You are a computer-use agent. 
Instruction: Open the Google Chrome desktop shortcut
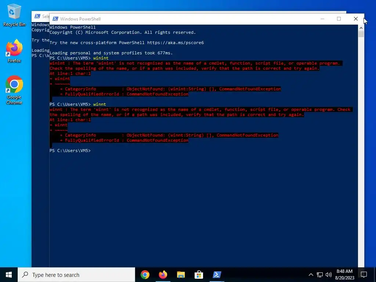click(14, 90)
